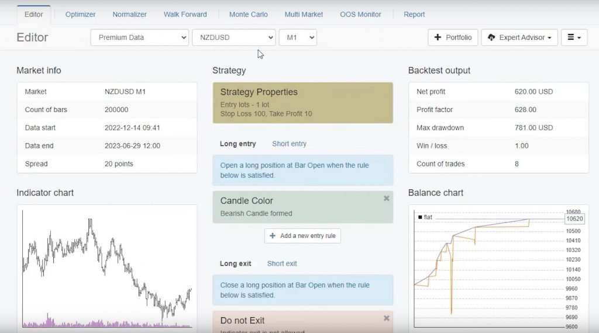This screenshot has width=599, height=333.
Task: Click Add a new entry rule
Action: point(302,236)
